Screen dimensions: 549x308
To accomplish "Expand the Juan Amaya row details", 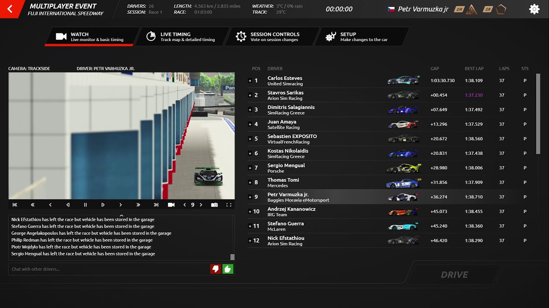I will tap(250, 124).
